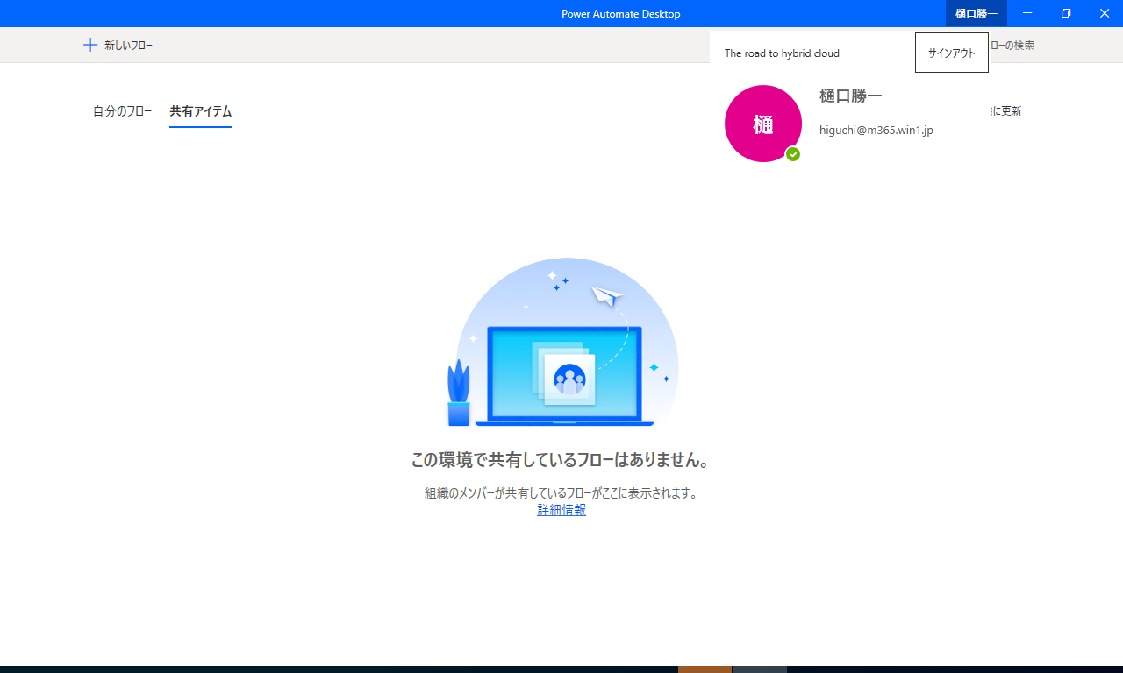Click the 'この環境で共有しているフローはありません。' heading
The height and width of the screenshot is (673, 1123).
coord(561,460)
